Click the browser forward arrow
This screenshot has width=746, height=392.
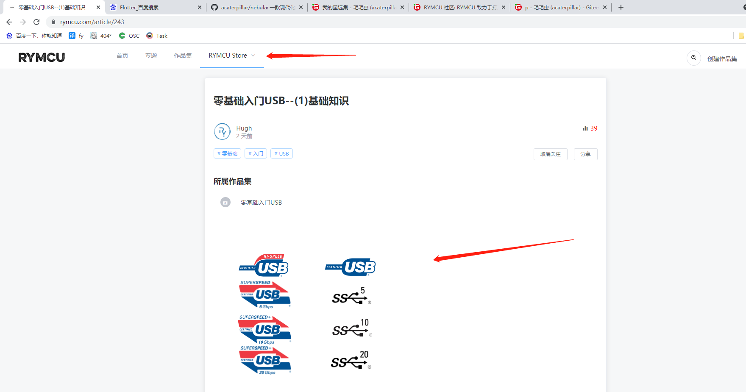coord(23,22)
